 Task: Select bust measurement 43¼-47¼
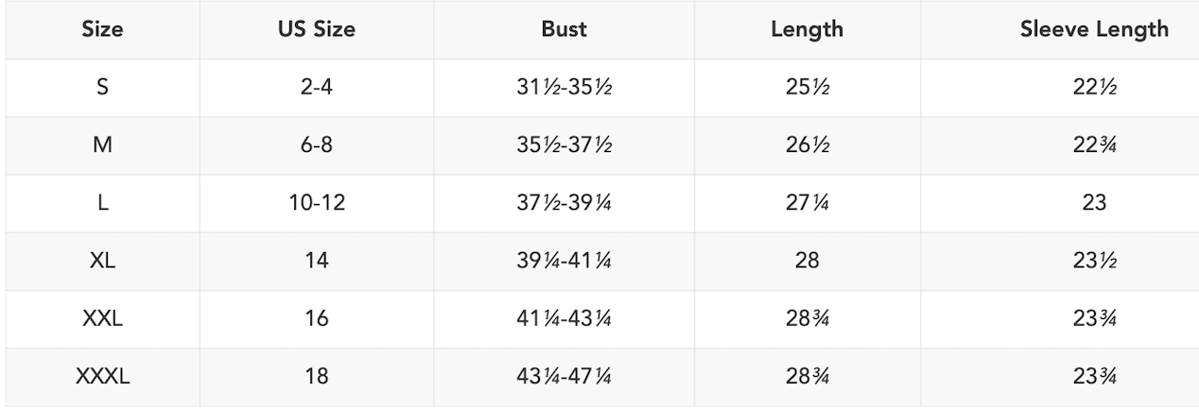coord(564,377)
